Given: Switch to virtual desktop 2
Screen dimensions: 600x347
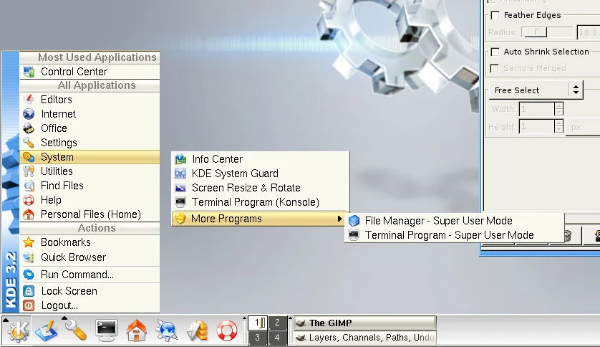Looking at the screenshot, I should (x=277, y=323).
